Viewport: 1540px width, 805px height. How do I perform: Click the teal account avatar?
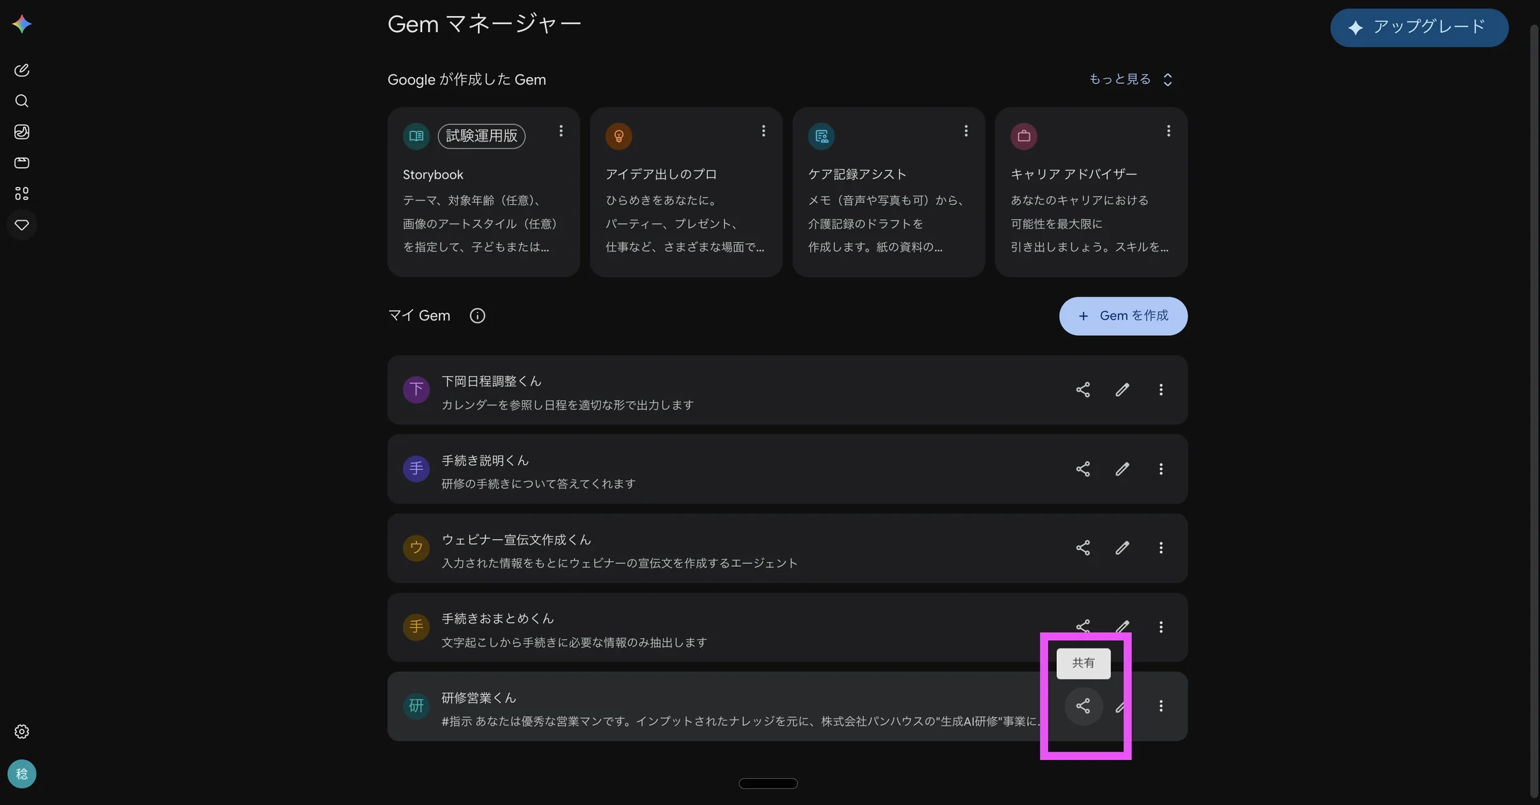point(22,774)
